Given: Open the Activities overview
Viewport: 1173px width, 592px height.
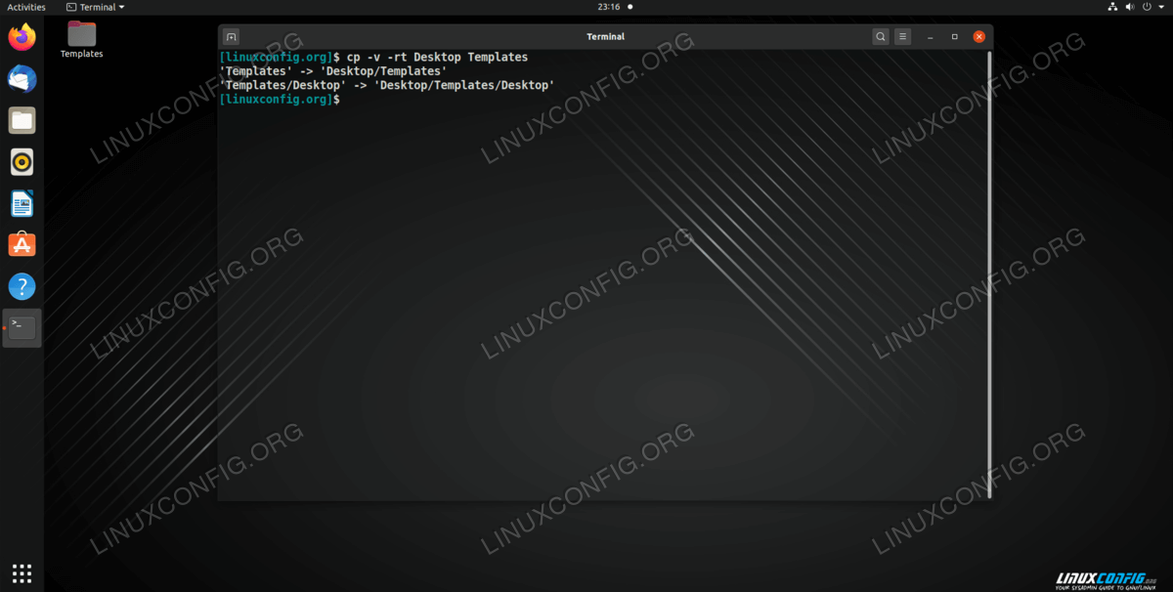Looking at the screenshot, I should [26, 7].
